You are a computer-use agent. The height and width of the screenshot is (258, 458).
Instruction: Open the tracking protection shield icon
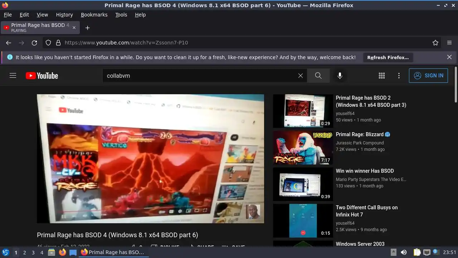(48, 43)
